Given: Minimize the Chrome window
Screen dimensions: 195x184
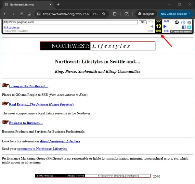Looking at the screenshot, I should [x=169, y=5].
